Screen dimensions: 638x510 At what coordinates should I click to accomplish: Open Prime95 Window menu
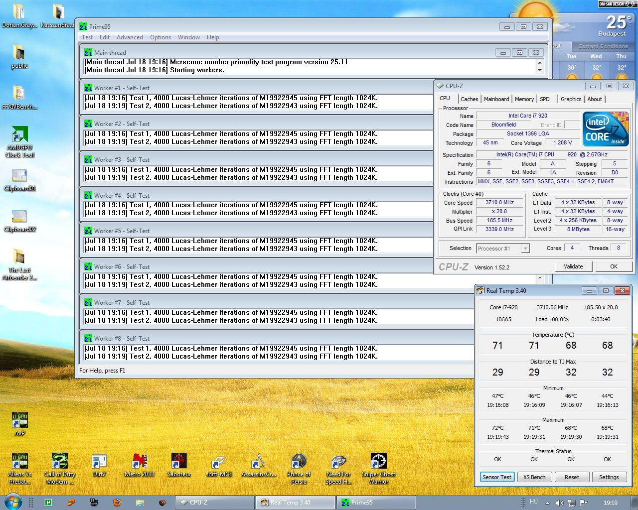(189, 37)
